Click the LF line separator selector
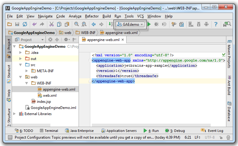Screen dimensions: 238x146 (x=197, y=137)
